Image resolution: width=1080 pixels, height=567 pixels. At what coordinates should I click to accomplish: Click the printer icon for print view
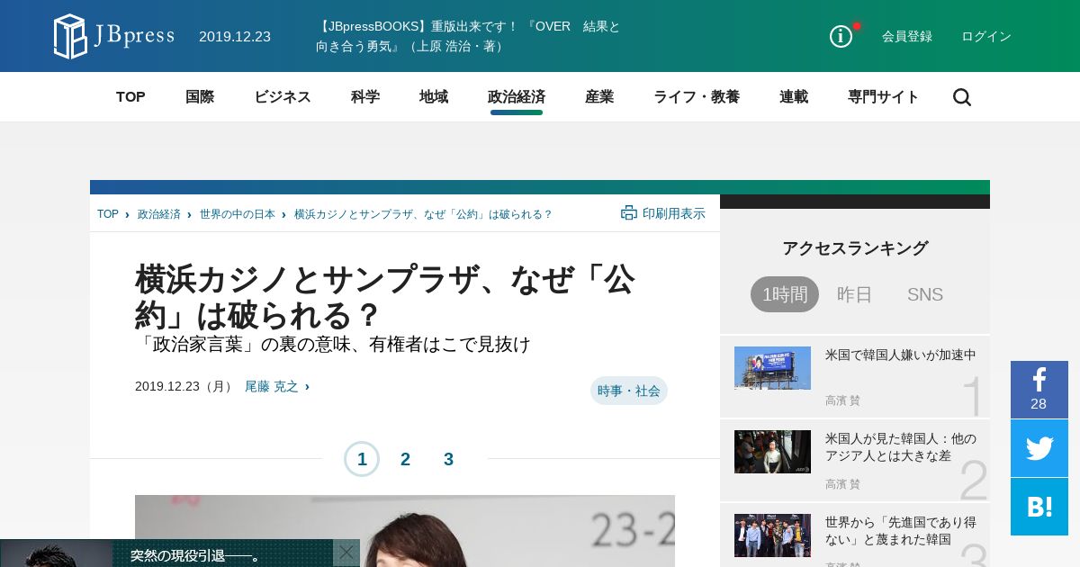pos(629,213)
